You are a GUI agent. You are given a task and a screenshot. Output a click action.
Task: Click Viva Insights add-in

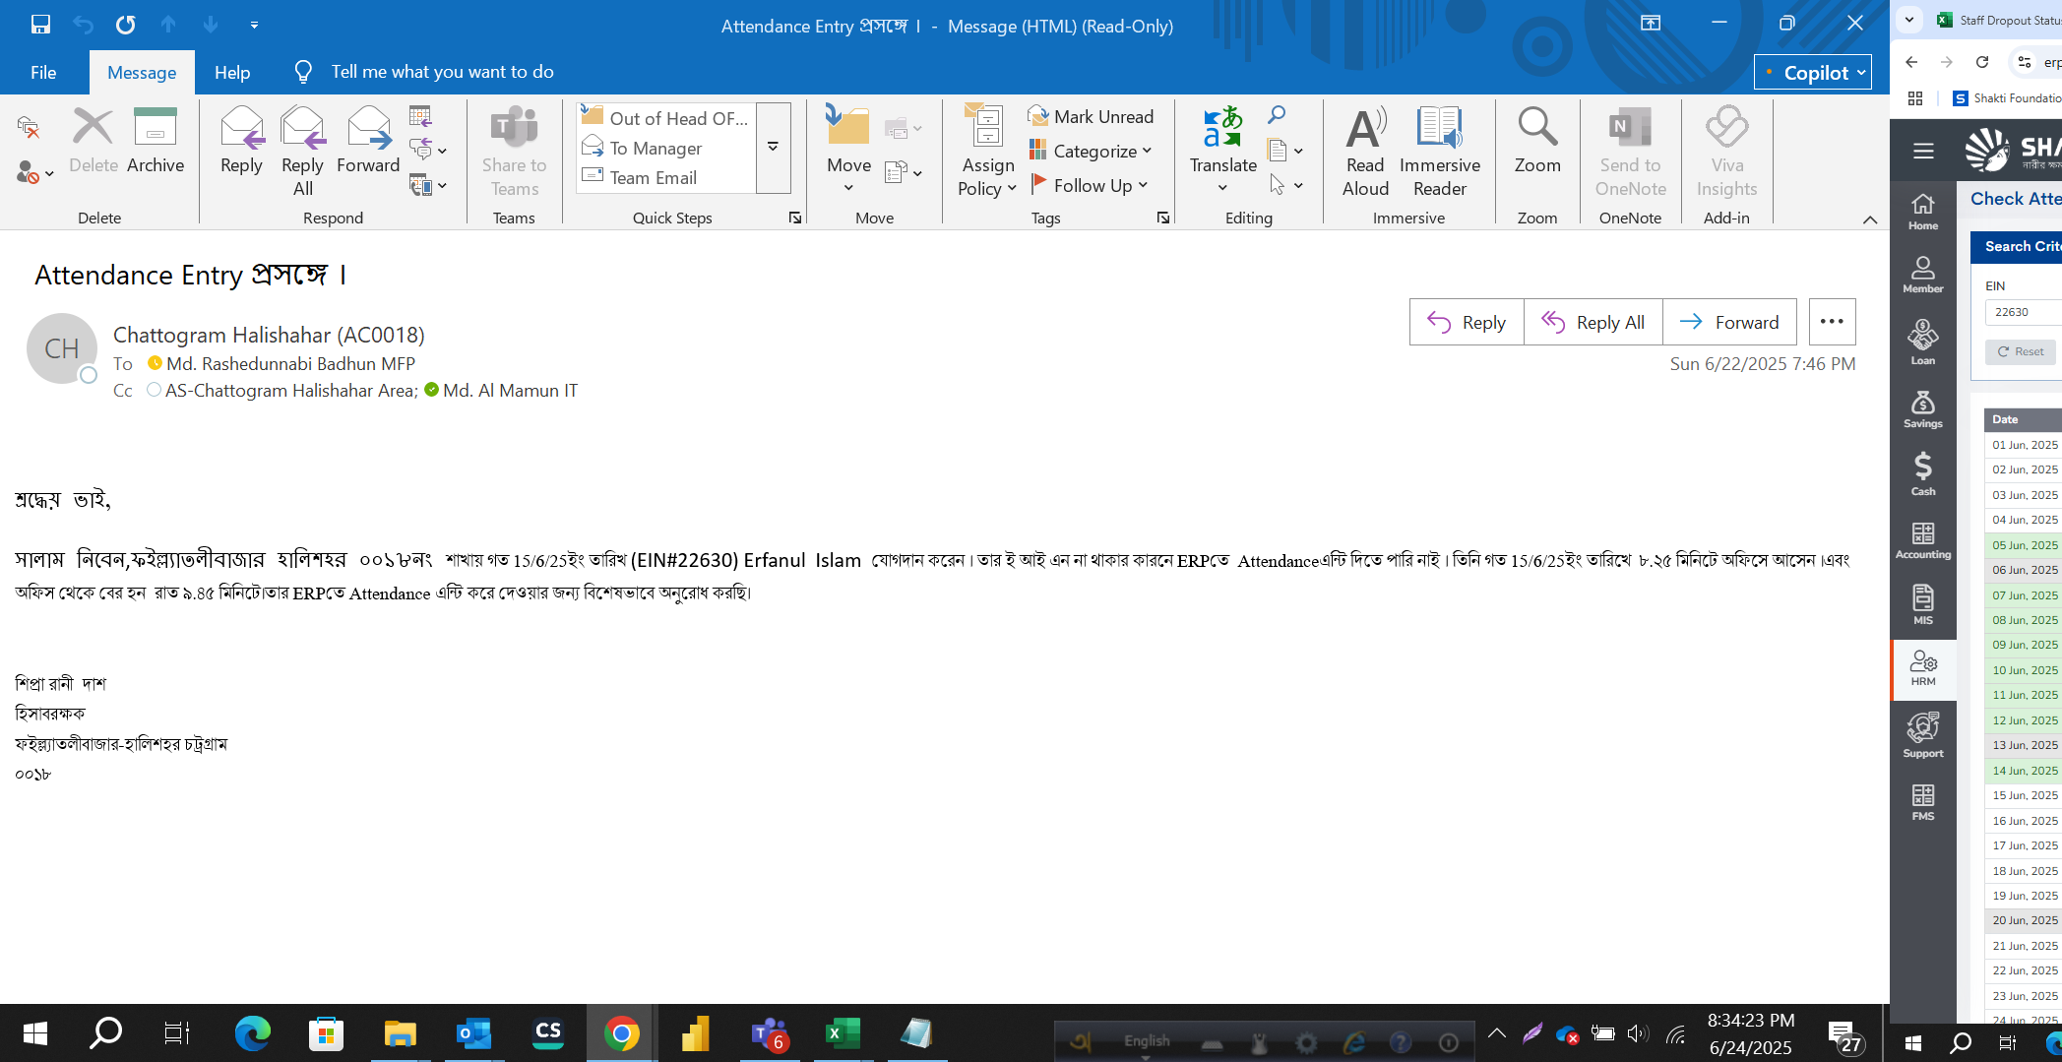[1726, 153]
